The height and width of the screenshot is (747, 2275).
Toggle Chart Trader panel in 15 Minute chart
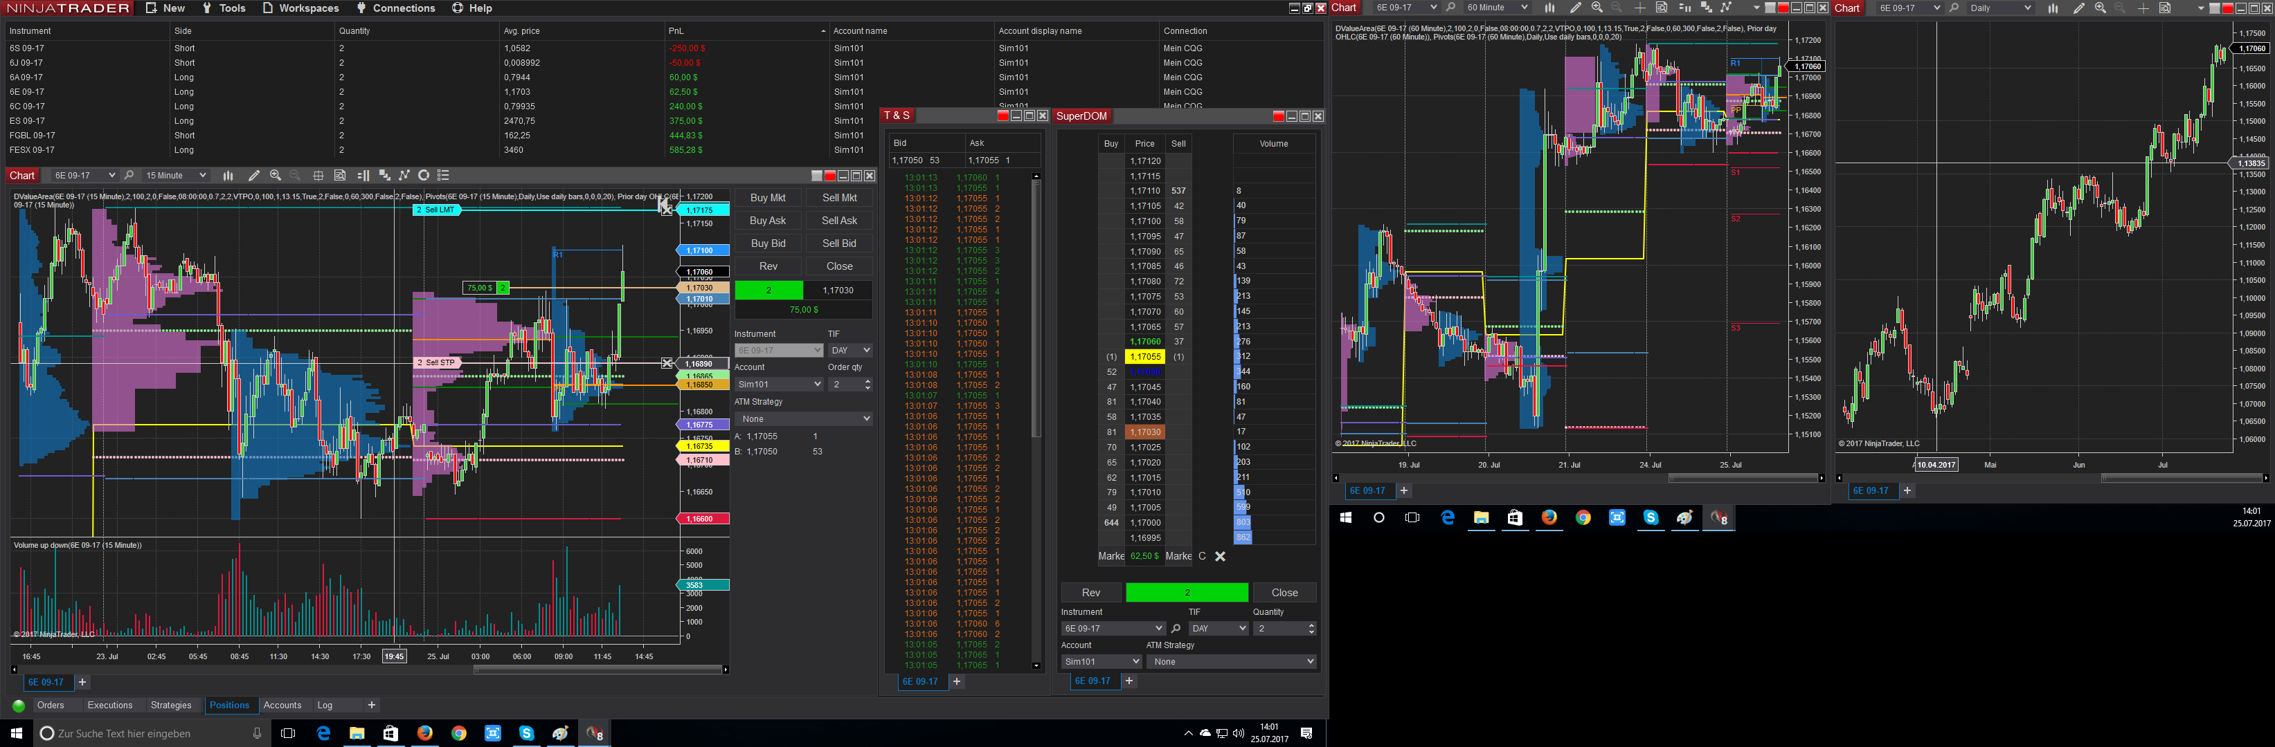pos(363,176)
